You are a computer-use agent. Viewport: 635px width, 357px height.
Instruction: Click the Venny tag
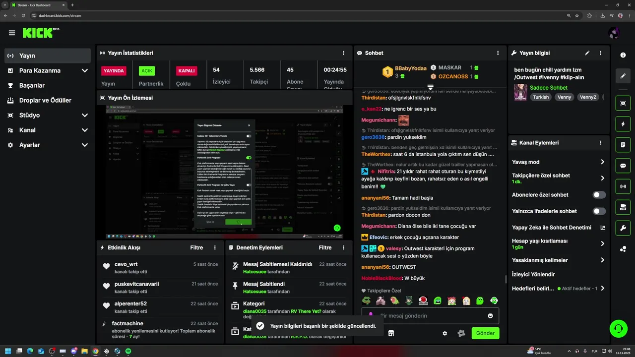(565, 97)
